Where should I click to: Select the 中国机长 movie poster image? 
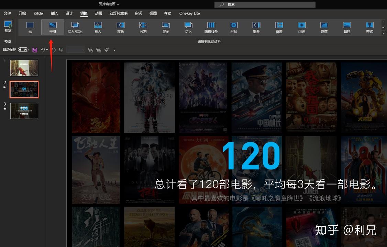tap(257, 97)
